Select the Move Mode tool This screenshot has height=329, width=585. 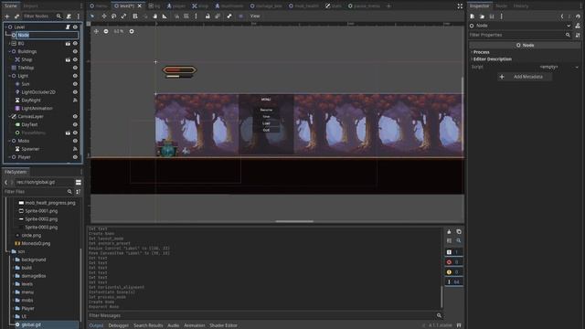(104, 16)
